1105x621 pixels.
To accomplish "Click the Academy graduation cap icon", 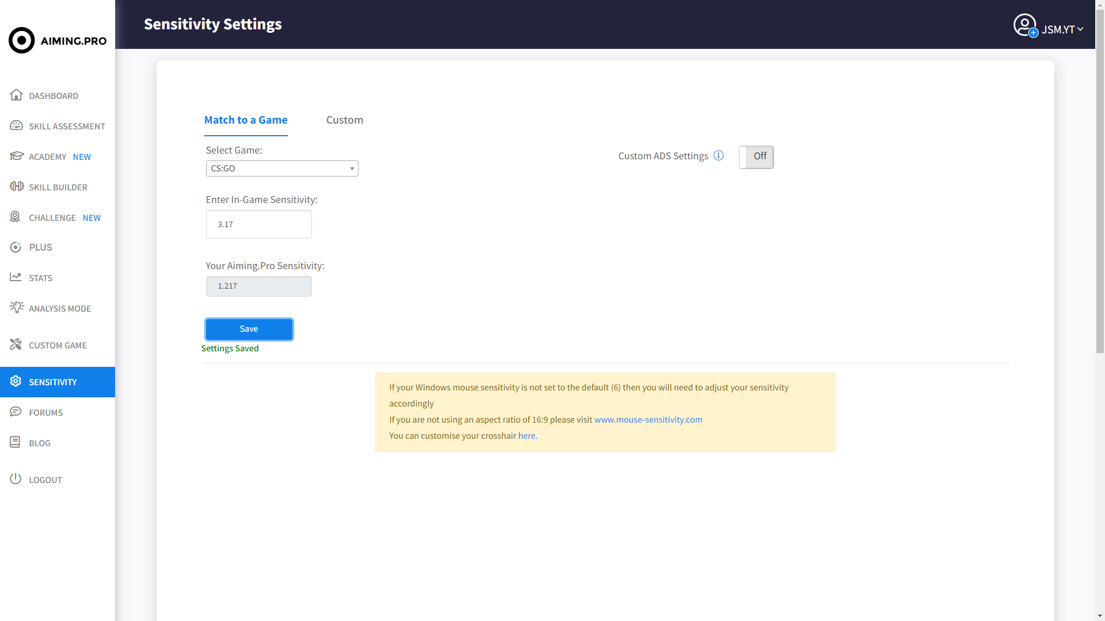I will click(16, 156).
